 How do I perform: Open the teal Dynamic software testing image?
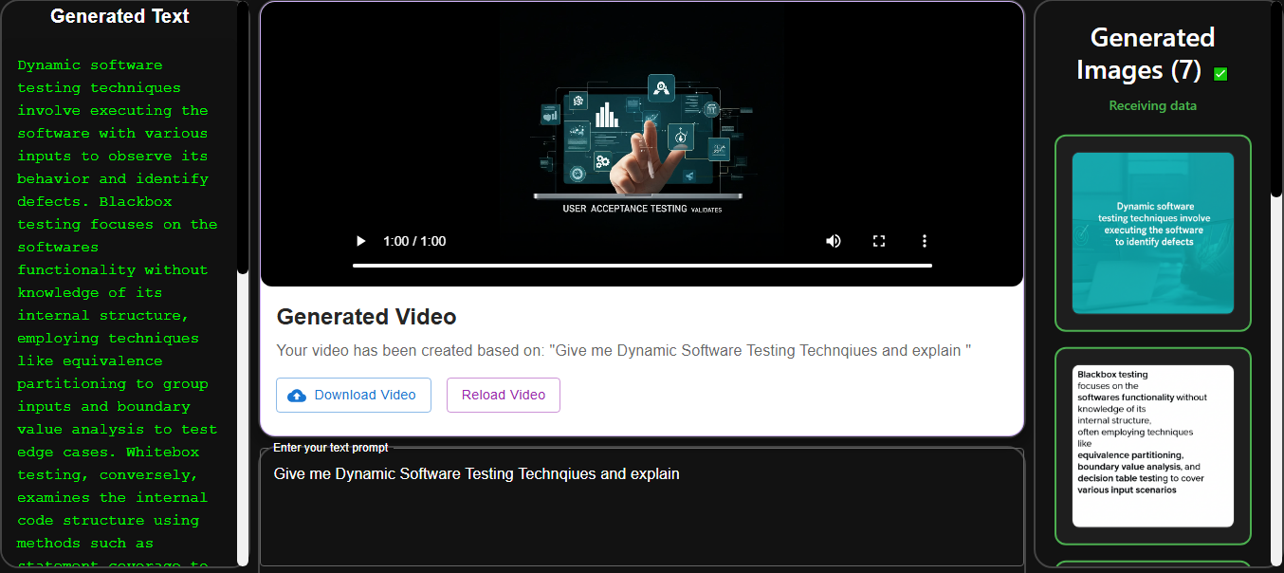click(1152, 232)
